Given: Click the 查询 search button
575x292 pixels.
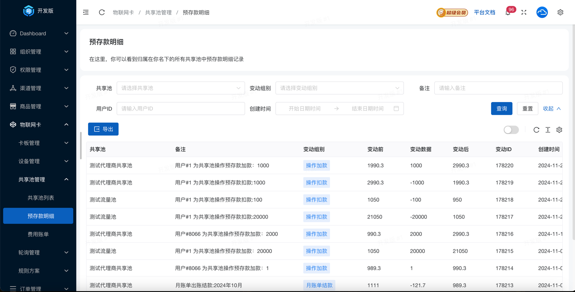Looking at the screenshot, I should click(501, 109).
